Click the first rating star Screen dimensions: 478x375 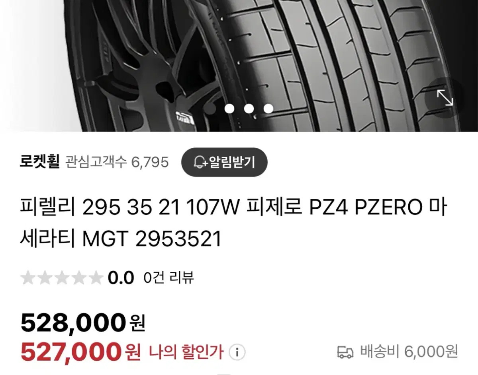pos(28,278)
